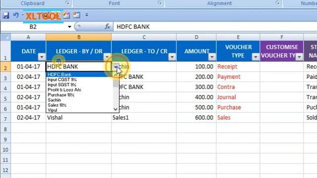Click the Contra voucher type cell

(x=238, y=87)
